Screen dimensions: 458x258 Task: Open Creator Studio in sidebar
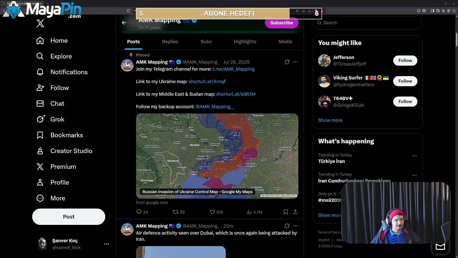pos(64,151)
